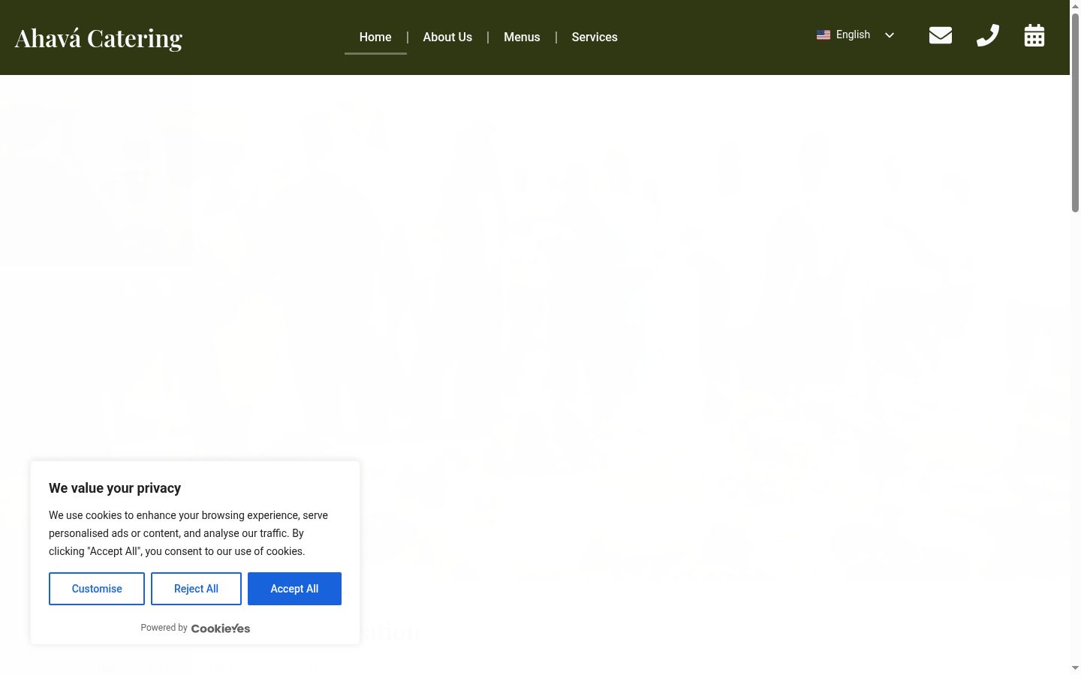Click the phone call icon
This screenshot has width=1081, height=675.
pos(988,35)
